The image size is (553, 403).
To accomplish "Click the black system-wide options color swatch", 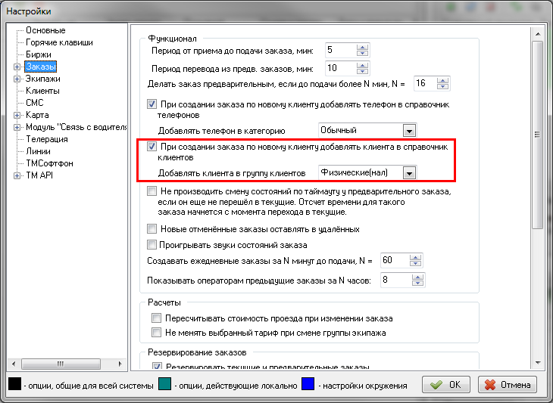I will click(14, 385).
